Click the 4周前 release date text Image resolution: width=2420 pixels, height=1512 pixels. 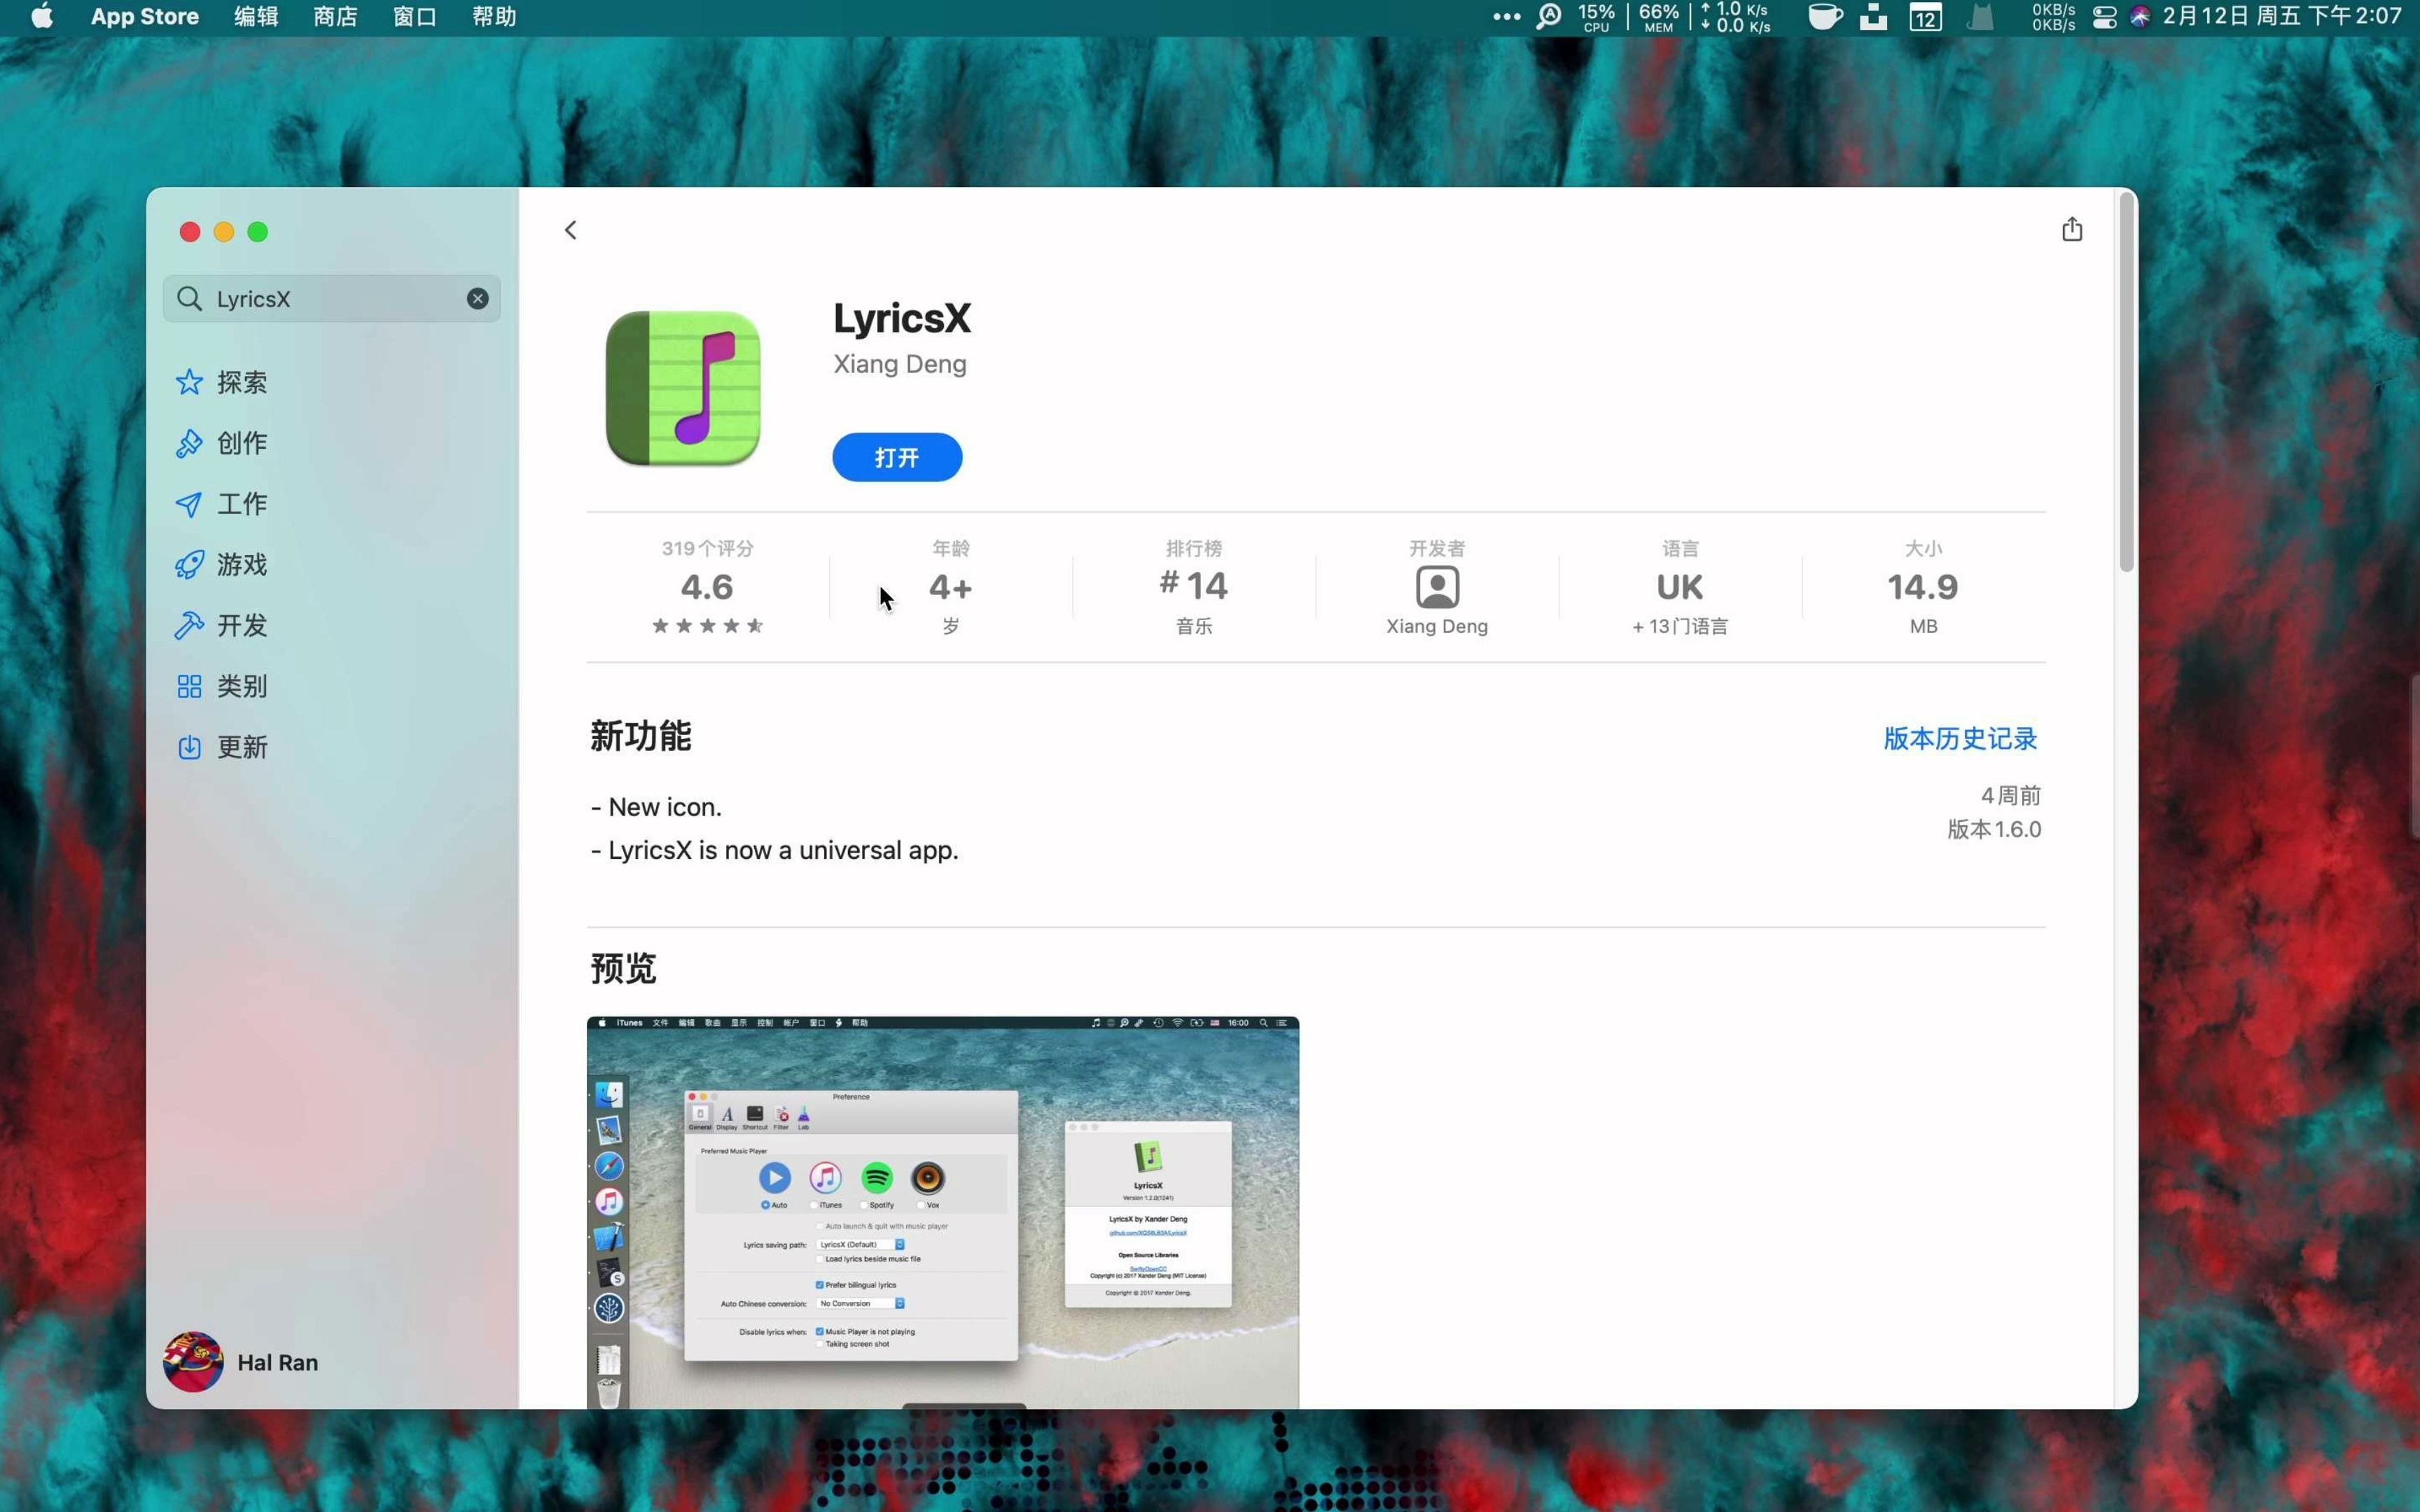tap(2011, 795)
